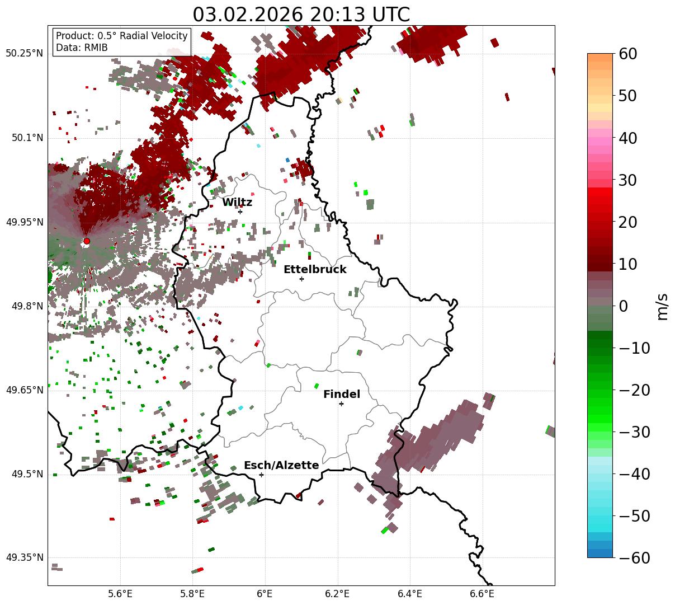Click the Findel city label
This screenshot has height=605, width=675.
342,395
